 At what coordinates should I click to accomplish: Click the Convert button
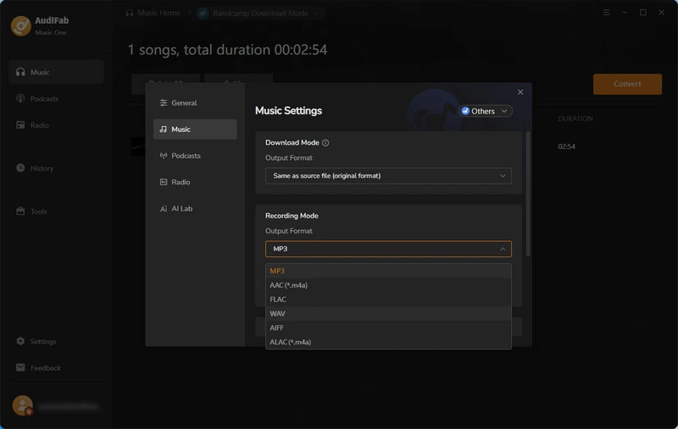click(x=627, y=84)
